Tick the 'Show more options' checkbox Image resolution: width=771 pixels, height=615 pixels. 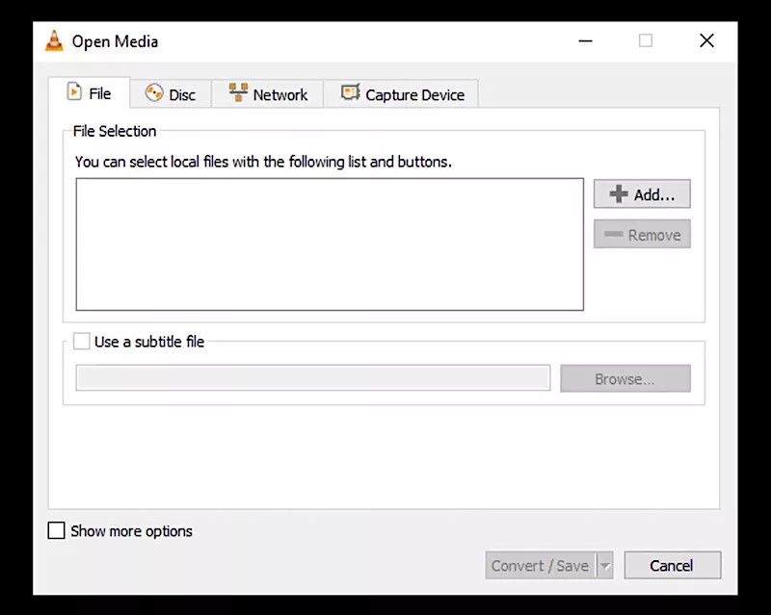coord(57,531)
